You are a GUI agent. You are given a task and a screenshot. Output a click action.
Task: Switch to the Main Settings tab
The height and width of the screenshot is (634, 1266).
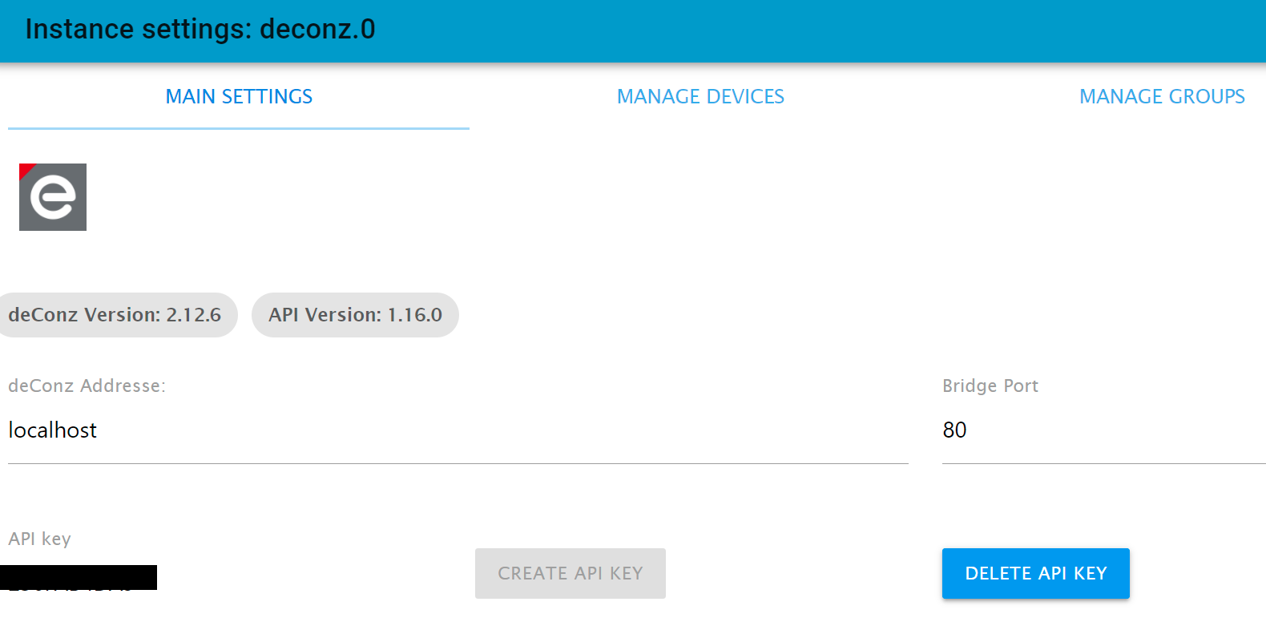coord(239,97)
